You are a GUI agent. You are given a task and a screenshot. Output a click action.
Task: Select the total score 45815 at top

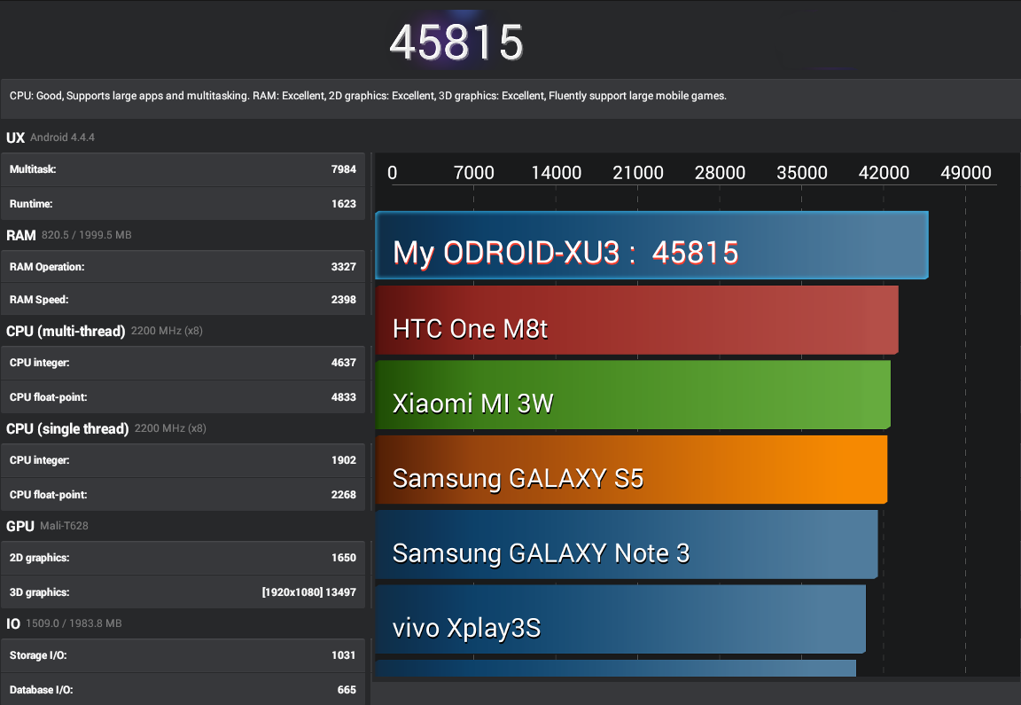(x=456, y=43)
